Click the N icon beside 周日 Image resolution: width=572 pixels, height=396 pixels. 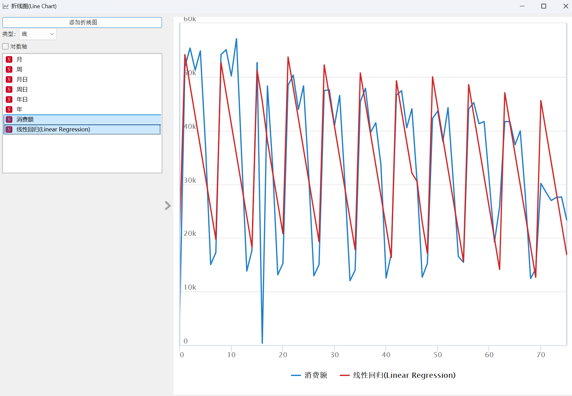[x=9, y=89]
